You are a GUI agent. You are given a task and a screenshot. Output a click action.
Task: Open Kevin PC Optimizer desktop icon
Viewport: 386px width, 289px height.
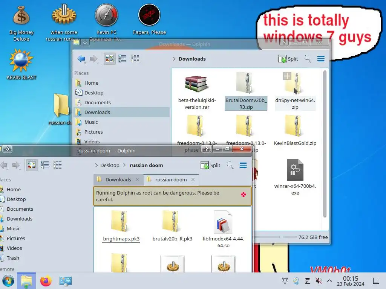[x=106, y=22]
